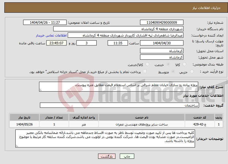
Task: Select the کالا/خدمت radio option
Action: point(148,64)
